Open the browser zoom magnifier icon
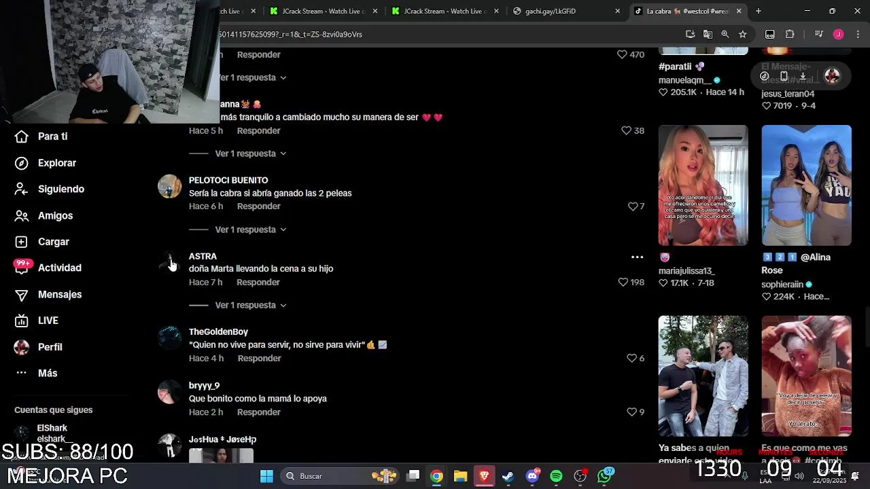Image resolution: width=870 pixels, height=489 pixels. click(x=725, y=34)
